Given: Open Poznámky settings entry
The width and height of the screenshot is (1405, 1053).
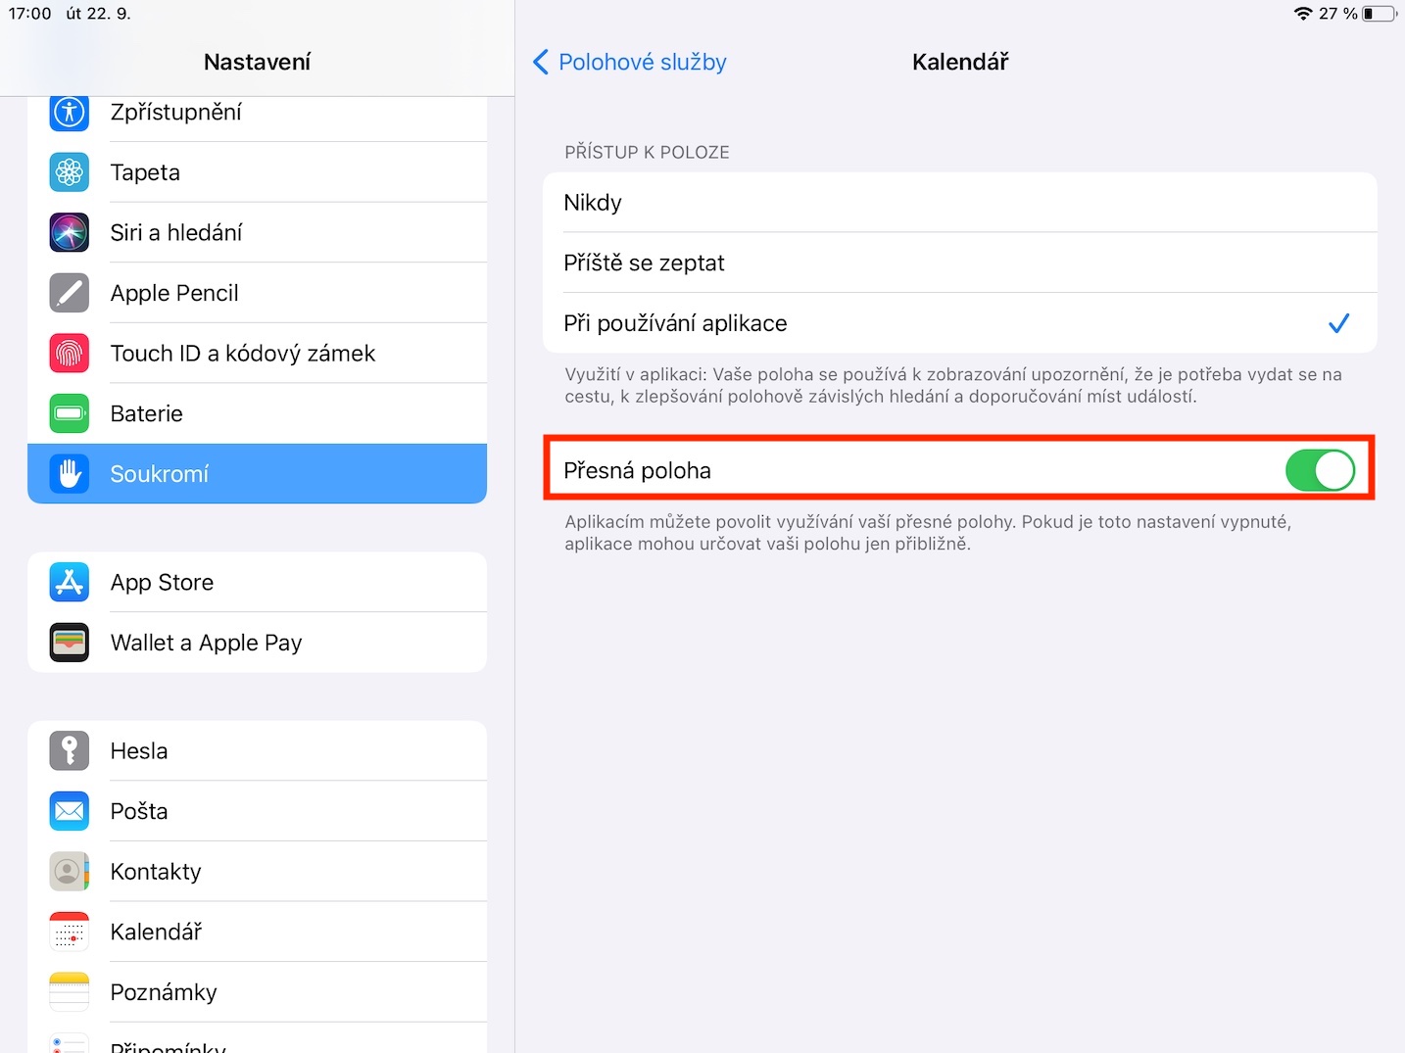Looking at the screenshot, I should [x=257, y=992].
